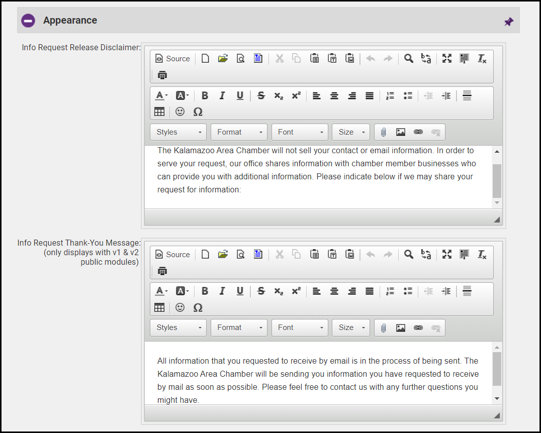Center align text in Disclaimer editor

click(x=334, y=95)
